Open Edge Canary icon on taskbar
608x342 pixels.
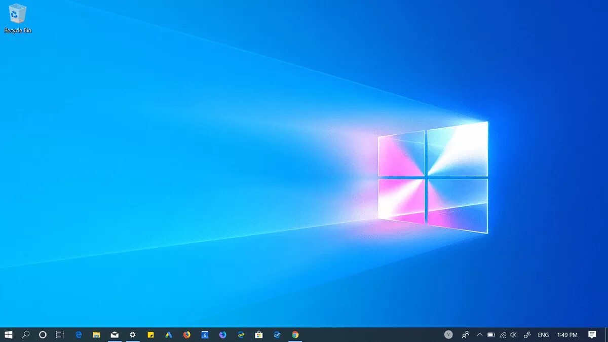(277, 334)
